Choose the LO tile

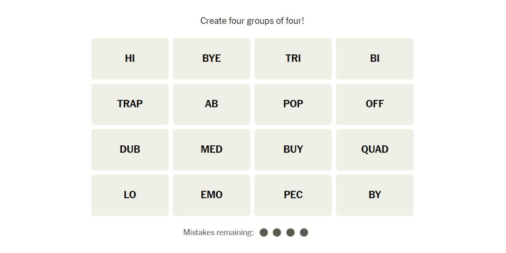130,195
